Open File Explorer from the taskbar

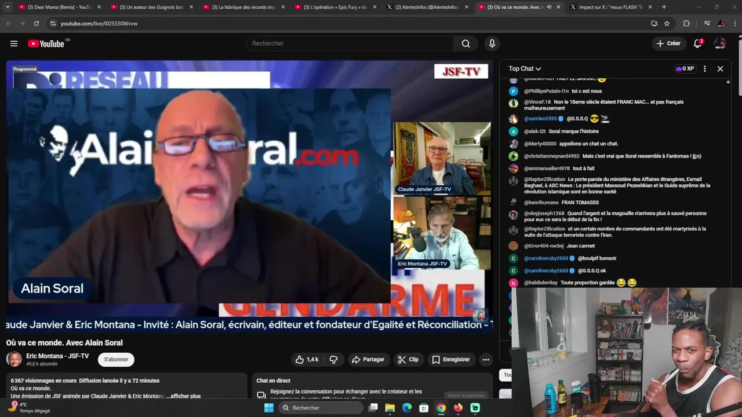click(390, 408)
